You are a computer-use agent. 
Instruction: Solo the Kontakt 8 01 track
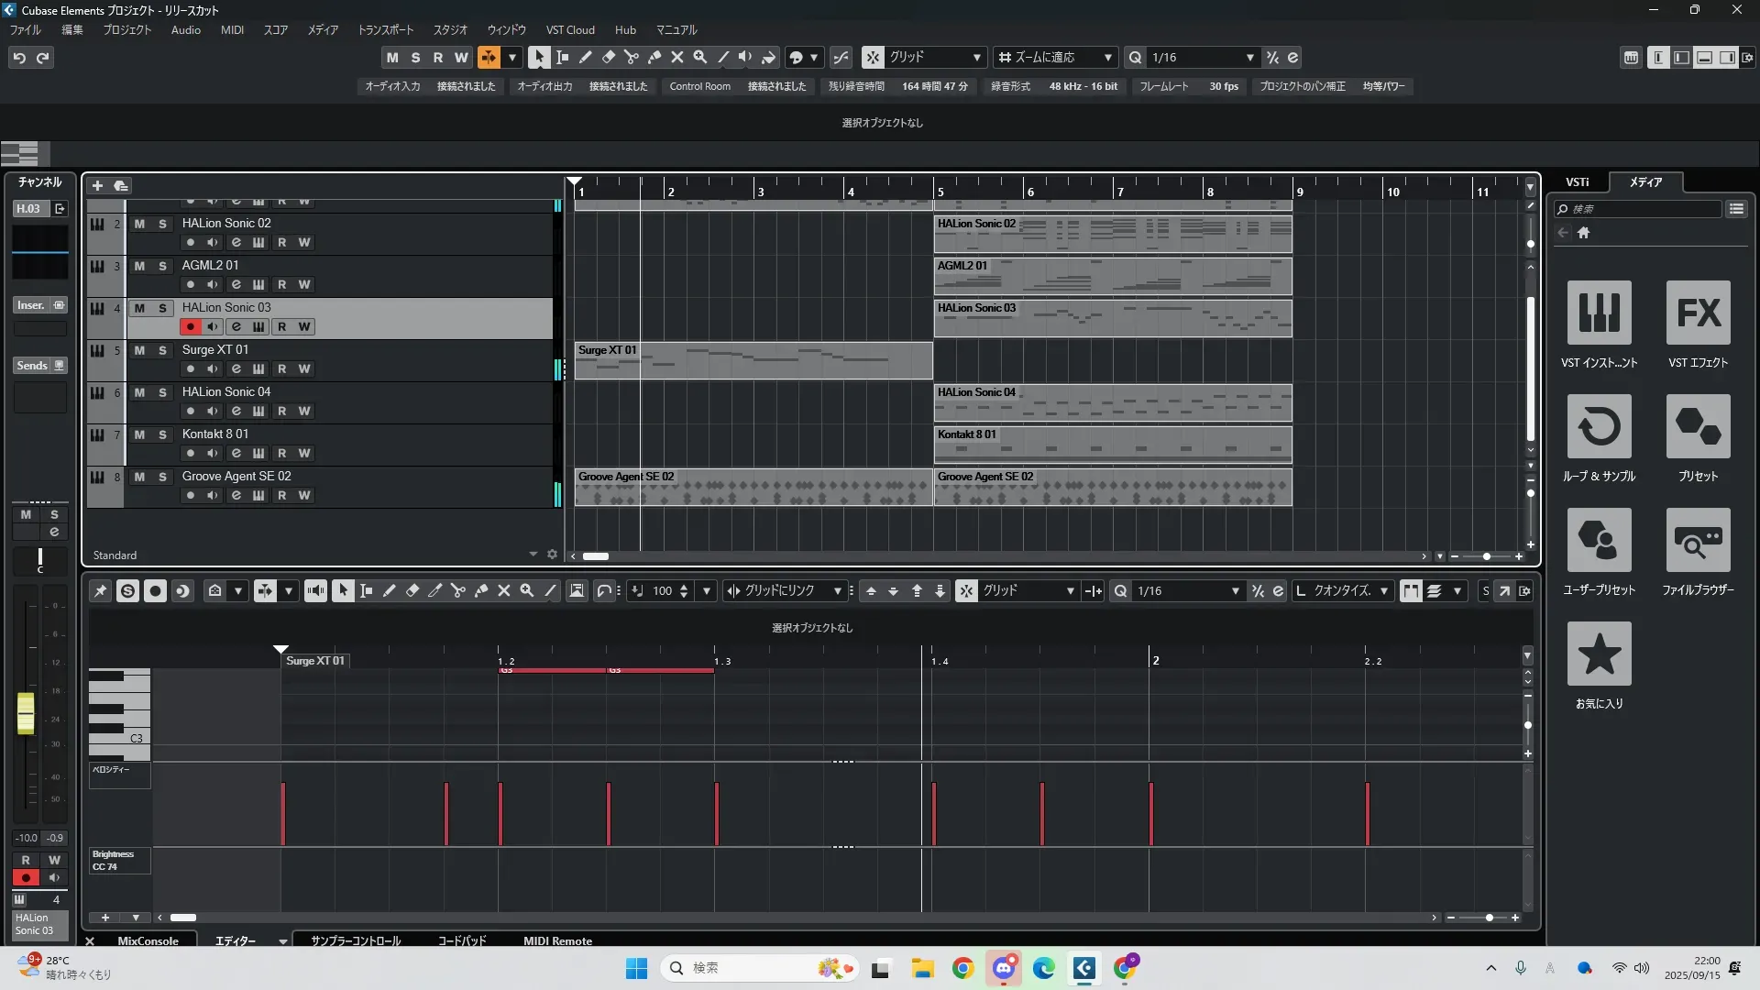[162, 434]
